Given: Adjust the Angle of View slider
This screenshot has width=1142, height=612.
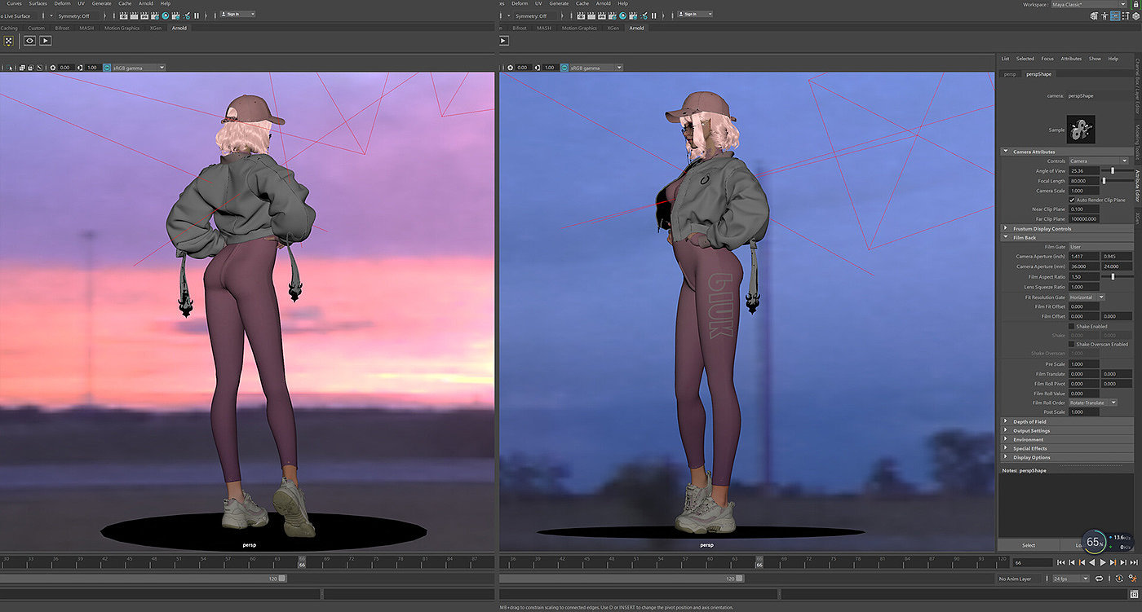Looking at the screenshot, I should [x=1113, y=171].
